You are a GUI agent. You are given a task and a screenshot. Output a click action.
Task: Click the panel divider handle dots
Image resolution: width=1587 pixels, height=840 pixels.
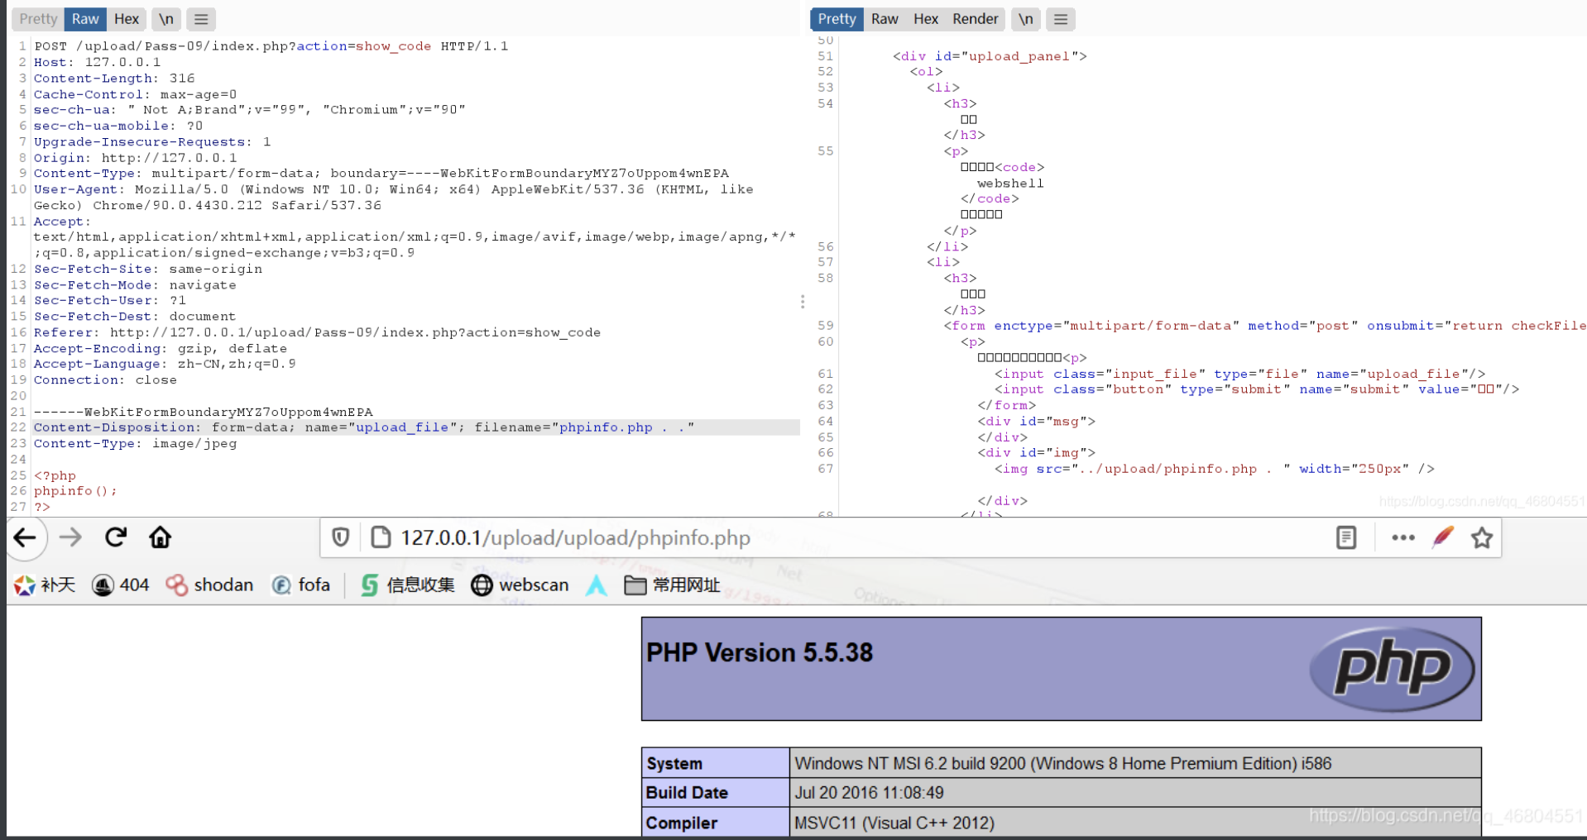pos(803,302)
